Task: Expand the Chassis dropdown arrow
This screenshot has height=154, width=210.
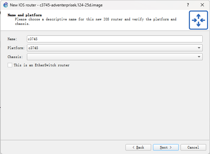Action: pos(199,57)
